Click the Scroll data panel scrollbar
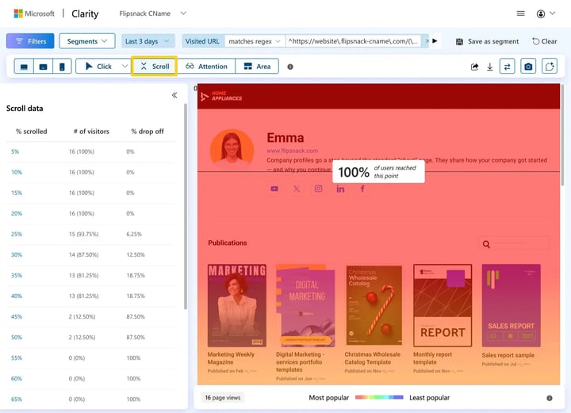The width and height of the screenshot is (571, 413). tap(186, 206)
